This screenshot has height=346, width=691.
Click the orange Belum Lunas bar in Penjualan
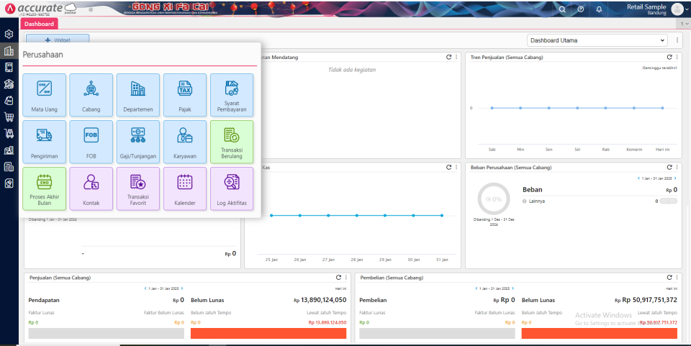click(x=268, y=334)
